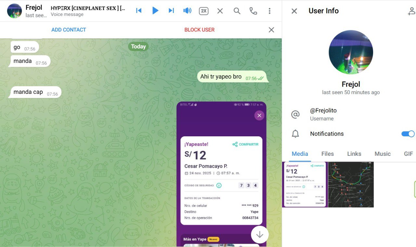The height and width of the screenshot is (247, 416).
Task: Toggle the Notifications switch
Action: point(408,134)
